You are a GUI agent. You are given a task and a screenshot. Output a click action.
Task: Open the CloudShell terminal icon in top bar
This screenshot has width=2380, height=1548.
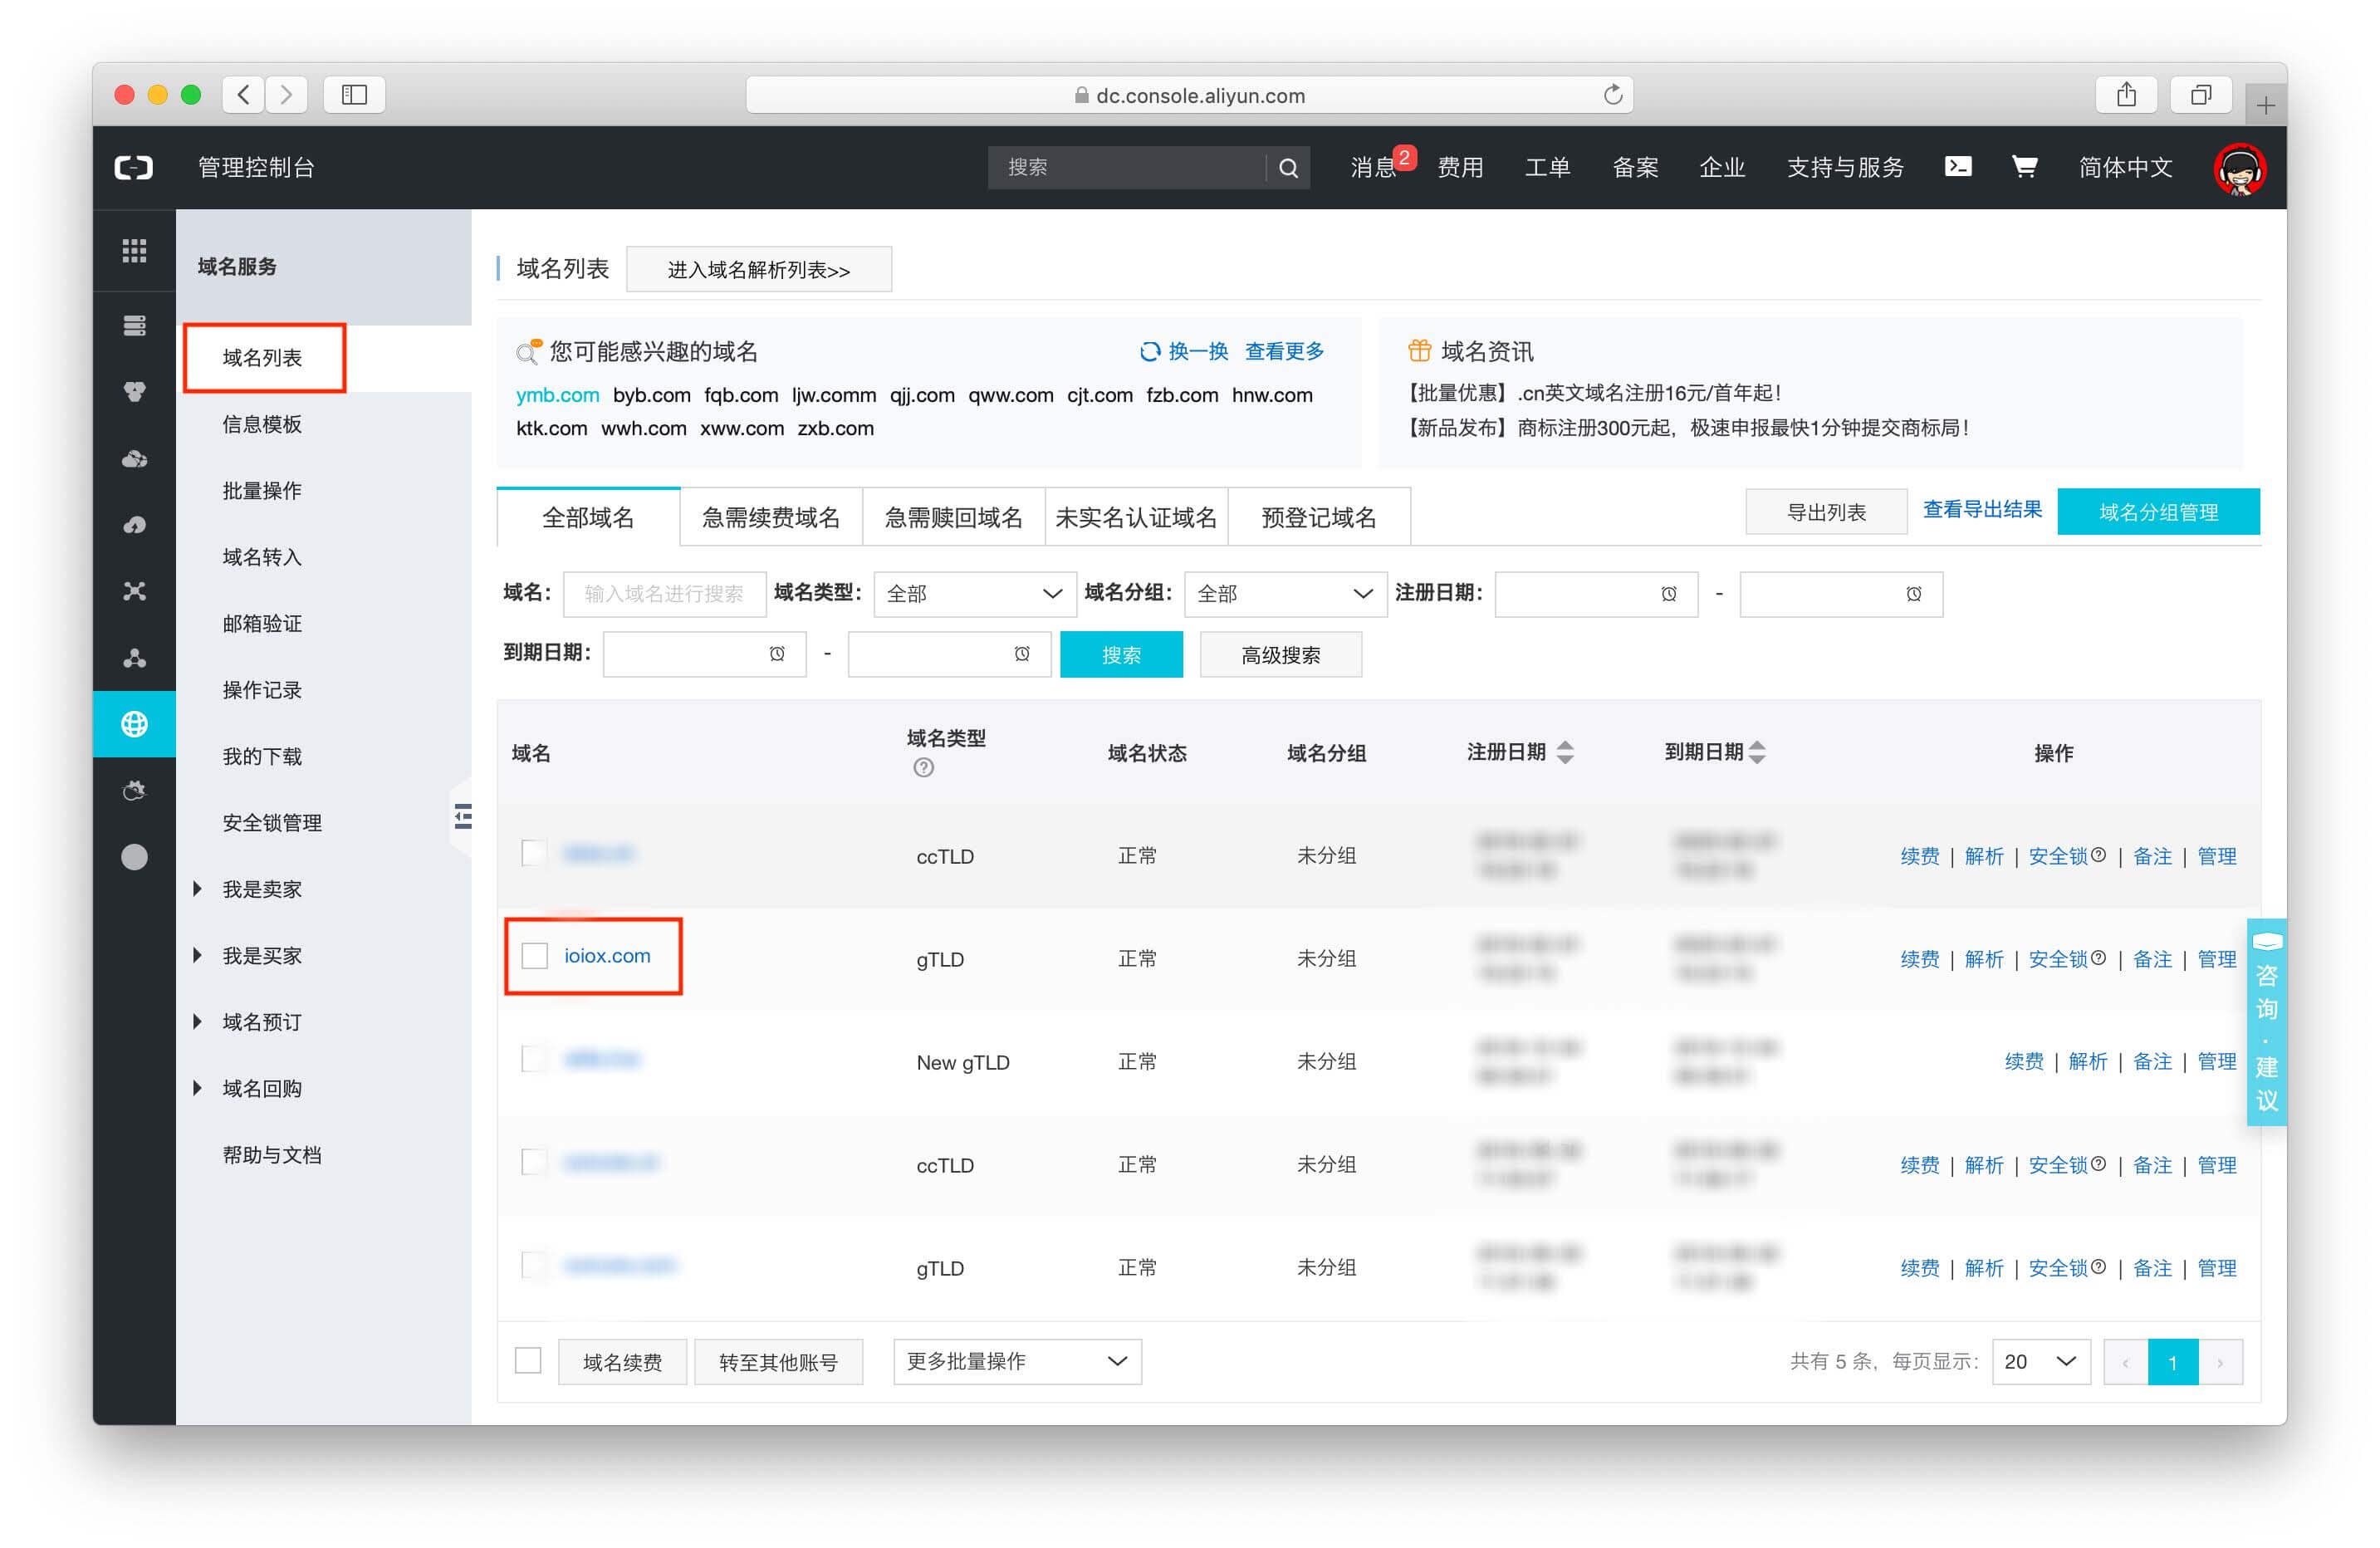click(x=1958, y=167)
